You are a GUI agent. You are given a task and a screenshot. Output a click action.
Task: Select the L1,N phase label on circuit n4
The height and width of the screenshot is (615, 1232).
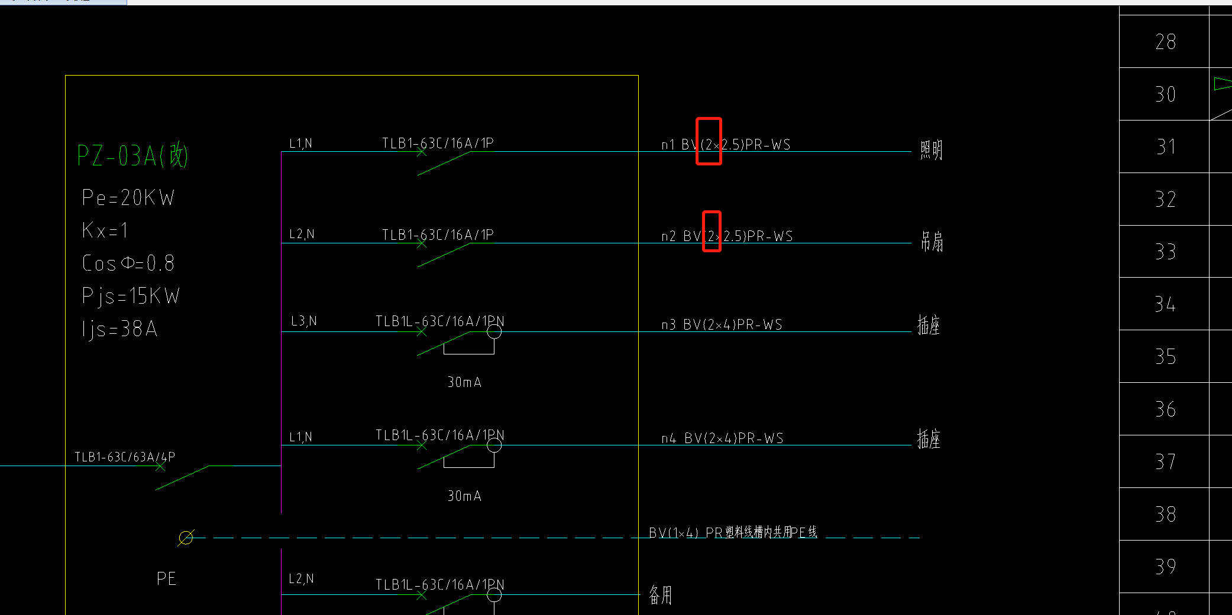pyautogui.click(x=300, y=437)
